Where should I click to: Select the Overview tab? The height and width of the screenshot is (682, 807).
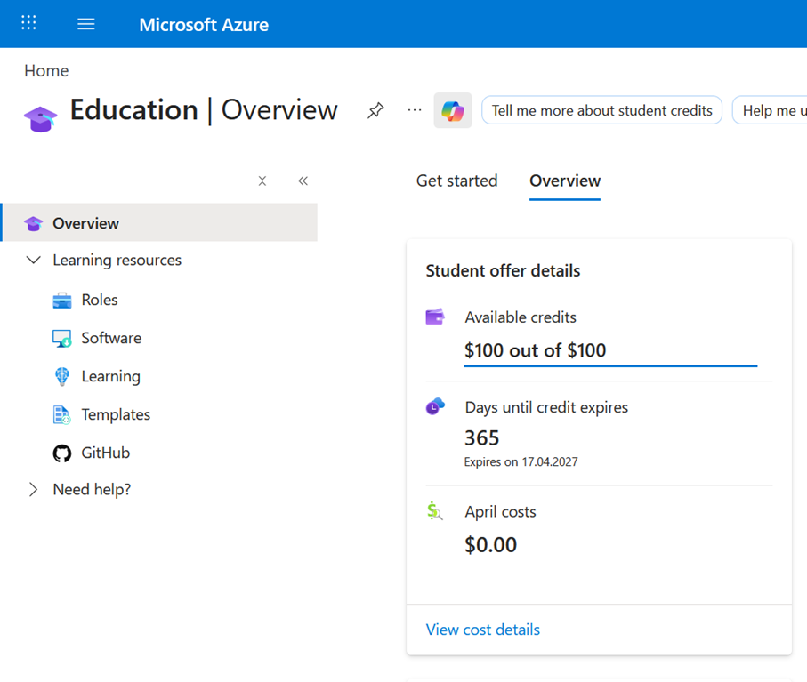[x=565, y=181]
